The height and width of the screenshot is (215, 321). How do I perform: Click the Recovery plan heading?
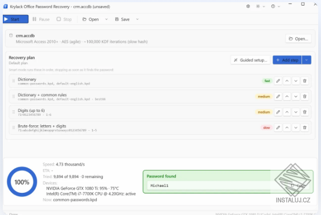point(22,58)
